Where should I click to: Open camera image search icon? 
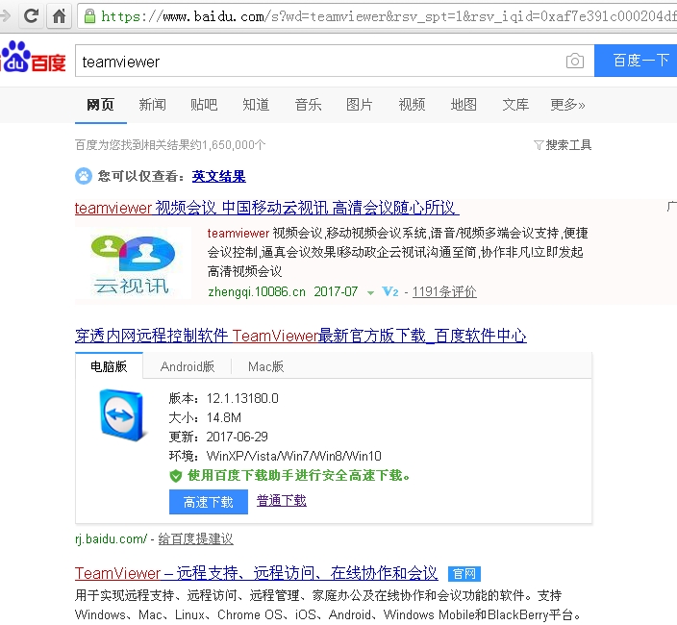(575, 61)
